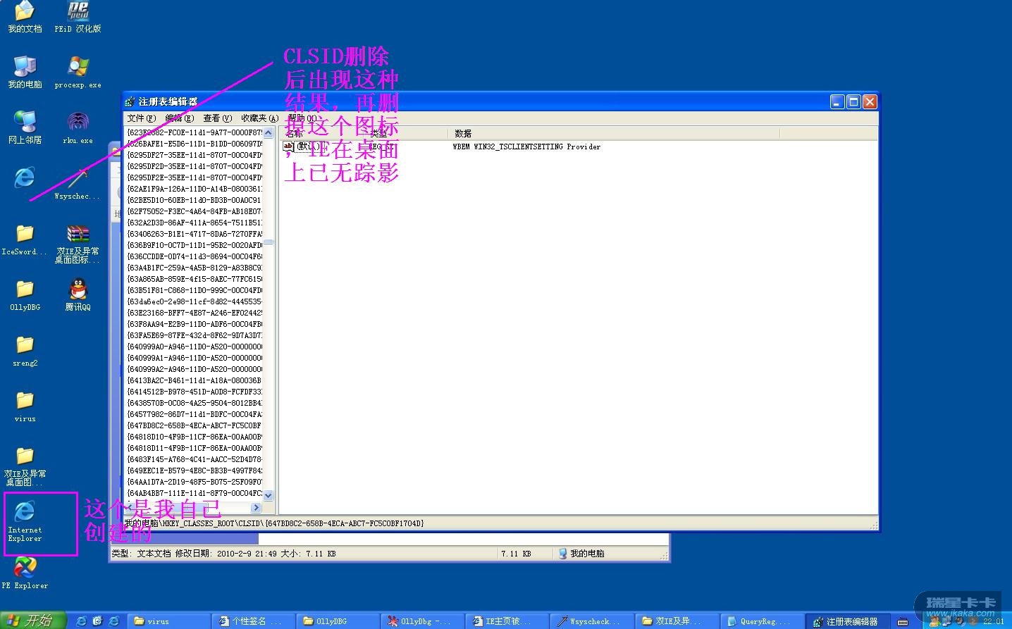
Task: Select the PEiD 汉化版 desktop icon
Action: (x=78, y=17)
